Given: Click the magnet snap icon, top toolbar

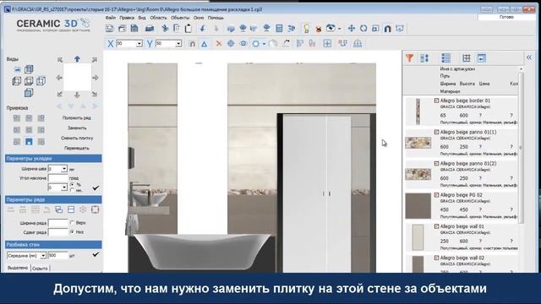Looking at the screenshot, I should pos(387,29).
